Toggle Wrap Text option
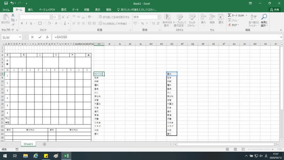 [114, 17]
